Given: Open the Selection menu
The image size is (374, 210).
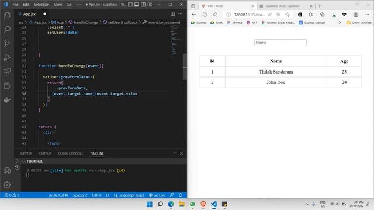Looking at the screenshot, I should pyautogui.click(x=41, y=5).
